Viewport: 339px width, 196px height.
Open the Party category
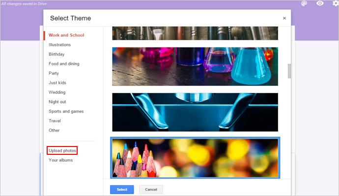click(54, 73)
